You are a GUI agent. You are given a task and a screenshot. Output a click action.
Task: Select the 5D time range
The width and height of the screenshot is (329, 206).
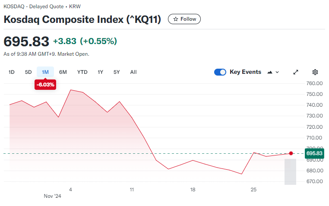pyautogui.click(x=28, y=72)
